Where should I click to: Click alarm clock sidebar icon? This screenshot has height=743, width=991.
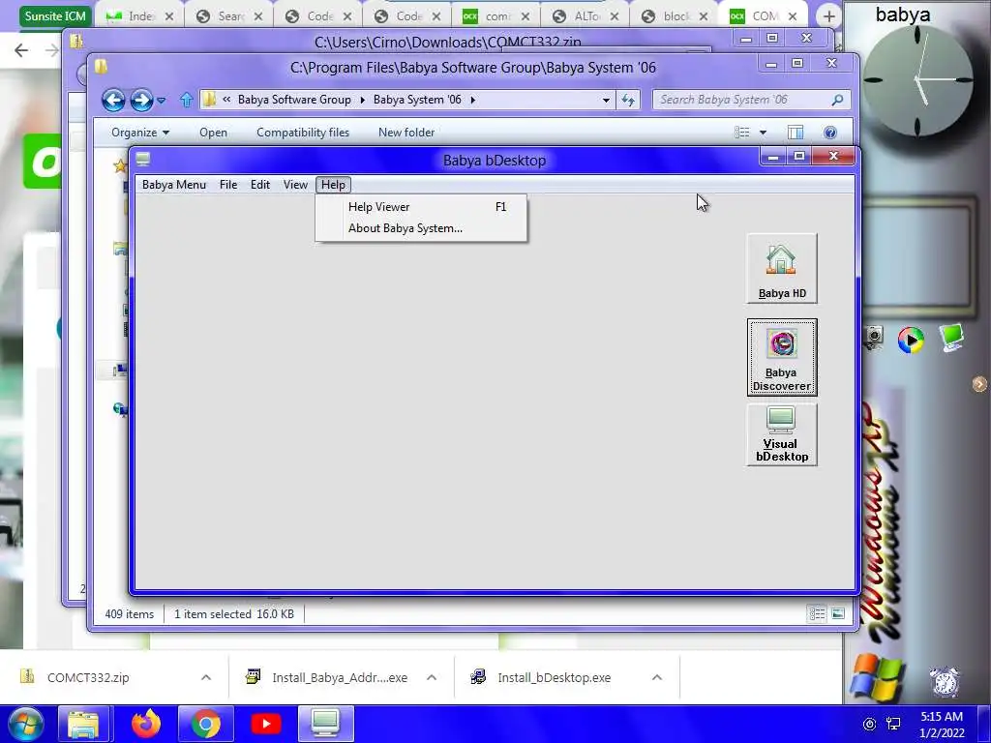point(945,682)
